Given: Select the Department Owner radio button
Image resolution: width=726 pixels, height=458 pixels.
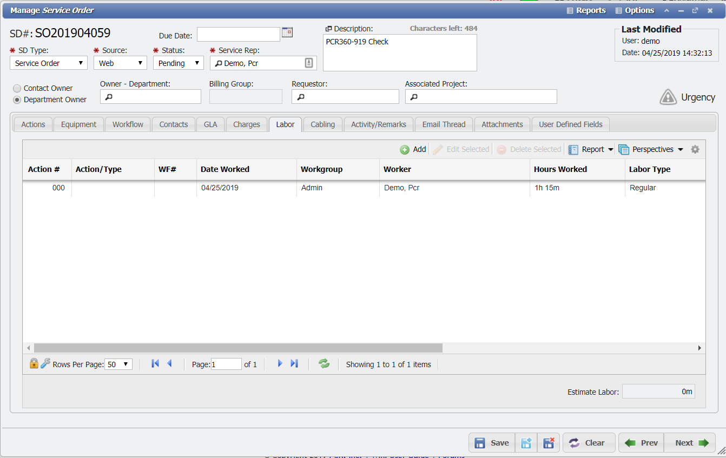Looking at the screenshot, I should click(x=17, y=99).
